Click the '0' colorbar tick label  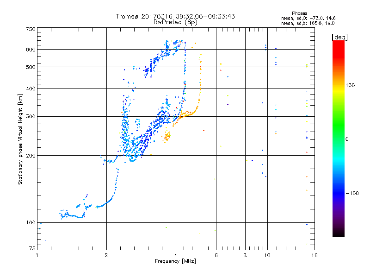(x=347, y=139)
